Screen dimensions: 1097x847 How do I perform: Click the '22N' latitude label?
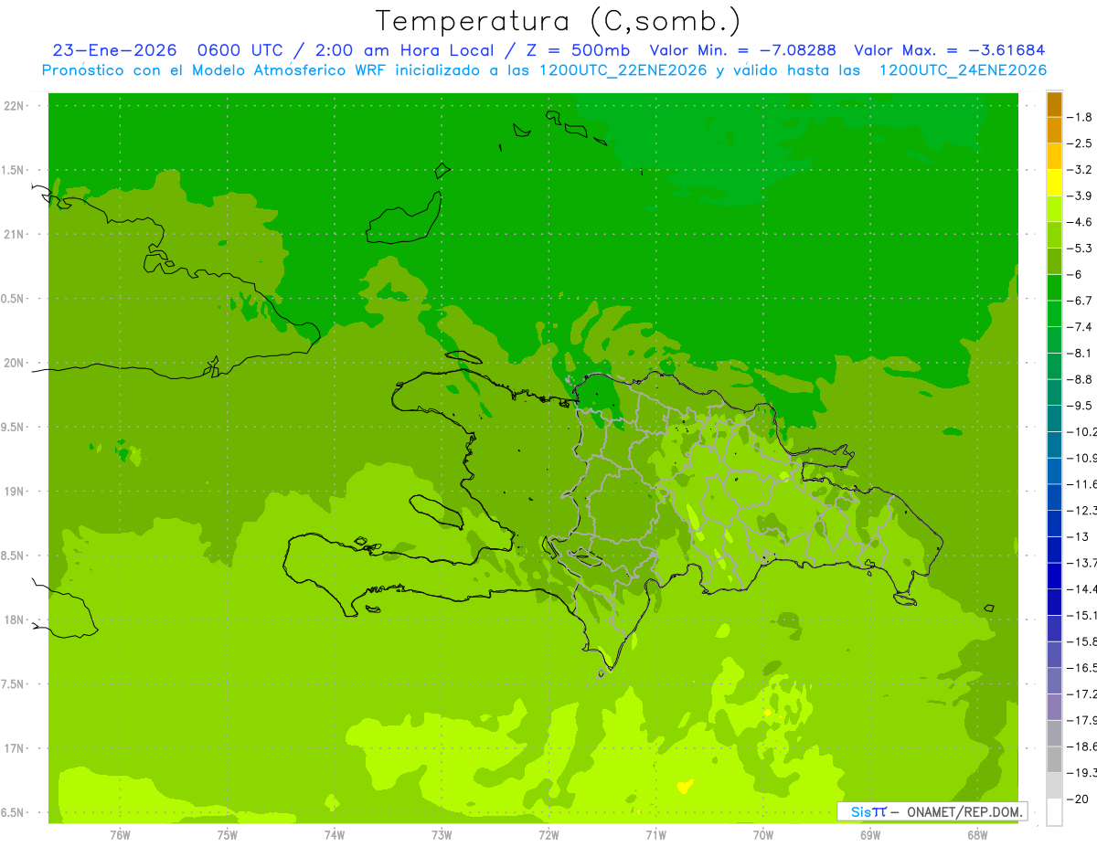tap(14, 106)
